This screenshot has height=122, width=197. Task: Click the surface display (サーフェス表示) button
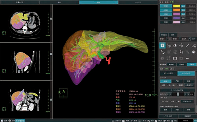[x=186, y=73]
